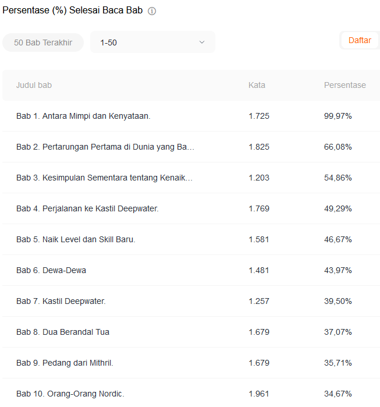Screen dimensions: 380x407
Task: Click word count 1.581 for Bab 5
Action: pos(258,239)
